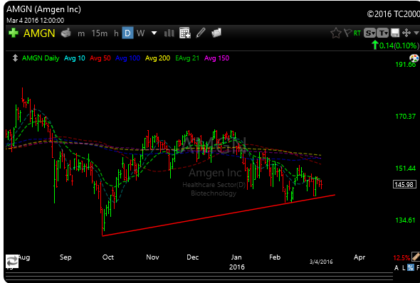420x283 pixels.
Task: Expand the time frame dropdown arrow
Action: tap(154, 33)
